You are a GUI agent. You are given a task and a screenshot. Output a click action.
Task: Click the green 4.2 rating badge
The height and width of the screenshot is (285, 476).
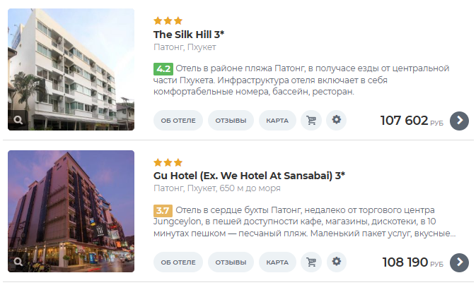pos(163,68)
